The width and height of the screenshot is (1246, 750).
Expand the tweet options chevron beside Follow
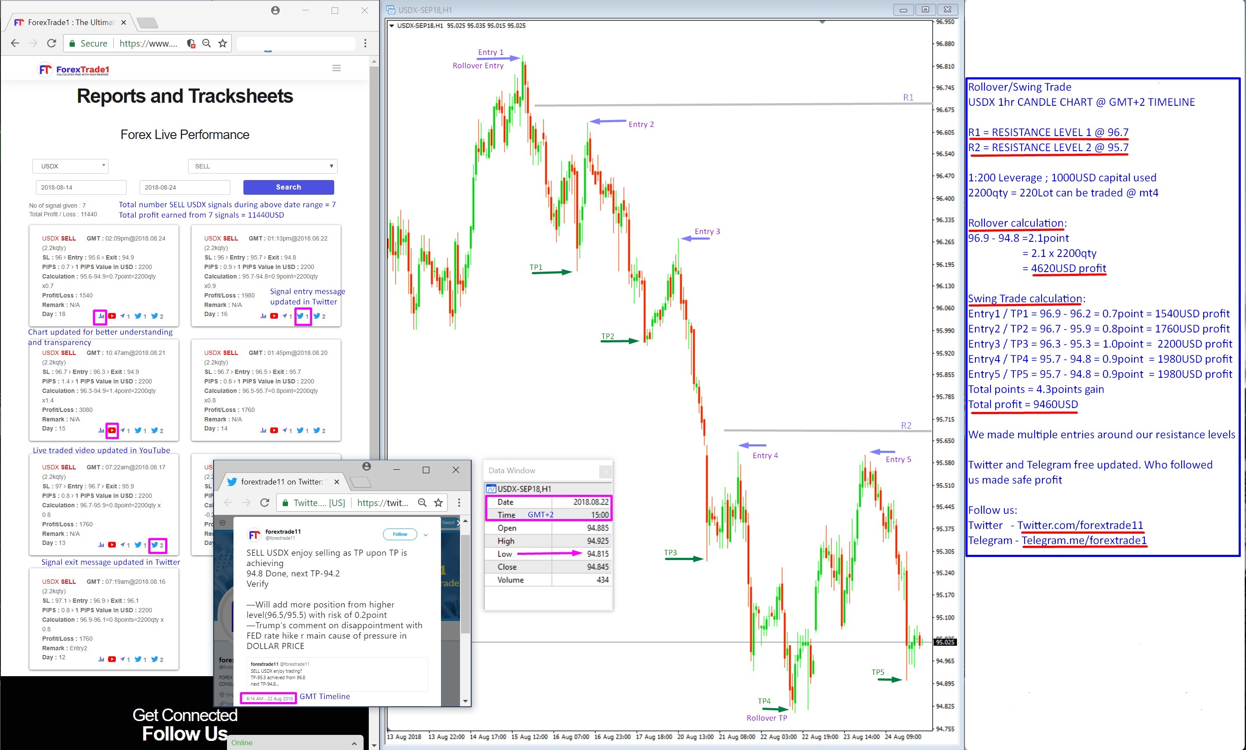click(x=426, y=535)
